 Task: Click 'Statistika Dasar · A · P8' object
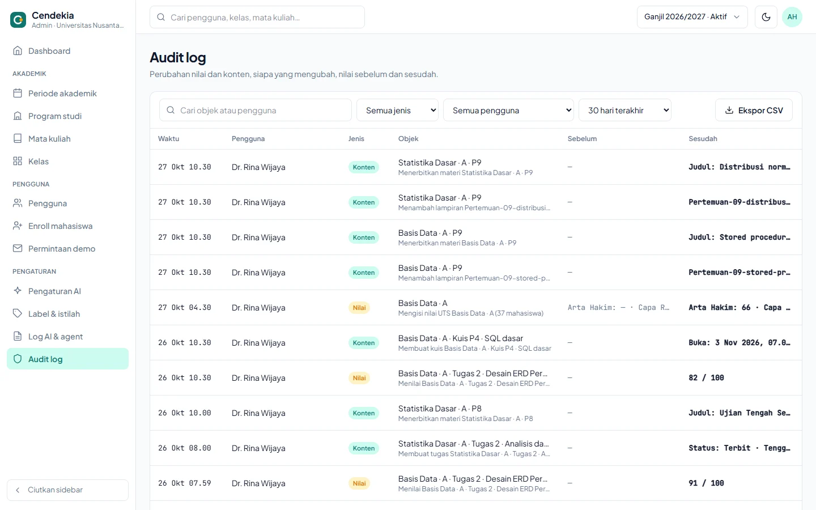point(440,409)
